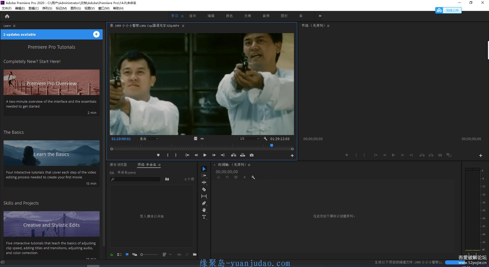Screen dimensions: 489x267
Task: Click the cloud upload icon button
Action: (x=439, y=10)
